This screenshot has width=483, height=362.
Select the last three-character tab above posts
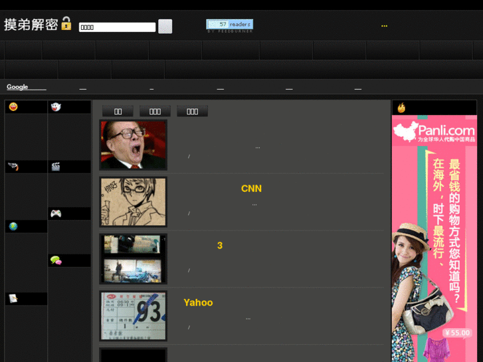[192, 111]
